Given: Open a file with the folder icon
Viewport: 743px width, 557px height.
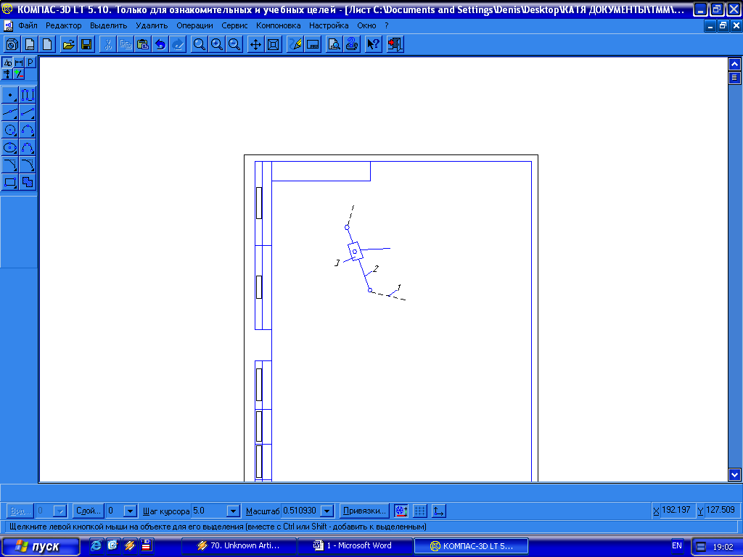Looking at the screenshot, I should click(x=69, y=44).
